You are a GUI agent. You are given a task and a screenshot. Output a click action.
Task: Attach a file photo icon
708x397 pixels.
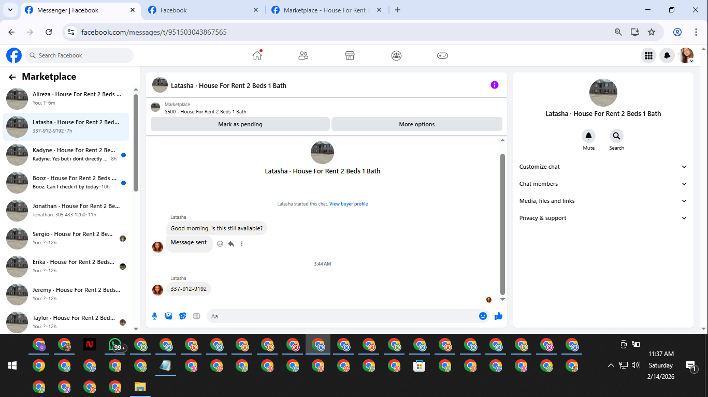point(168,316)
